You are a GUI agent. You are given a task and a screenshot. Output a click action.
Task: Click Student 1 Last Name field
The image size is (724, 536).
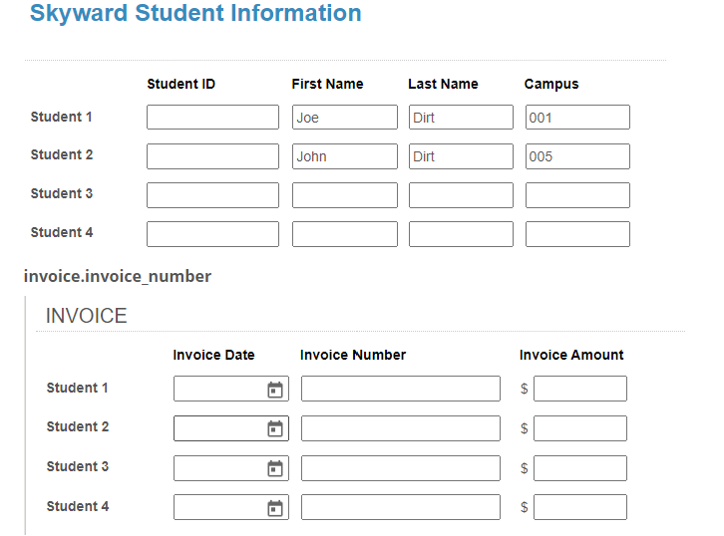461,118
